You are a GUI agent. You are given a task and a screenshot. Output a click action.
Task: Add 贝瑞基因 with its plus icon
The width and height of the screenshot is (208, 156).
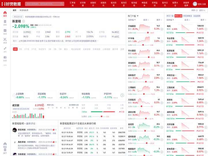click(162, 29)
